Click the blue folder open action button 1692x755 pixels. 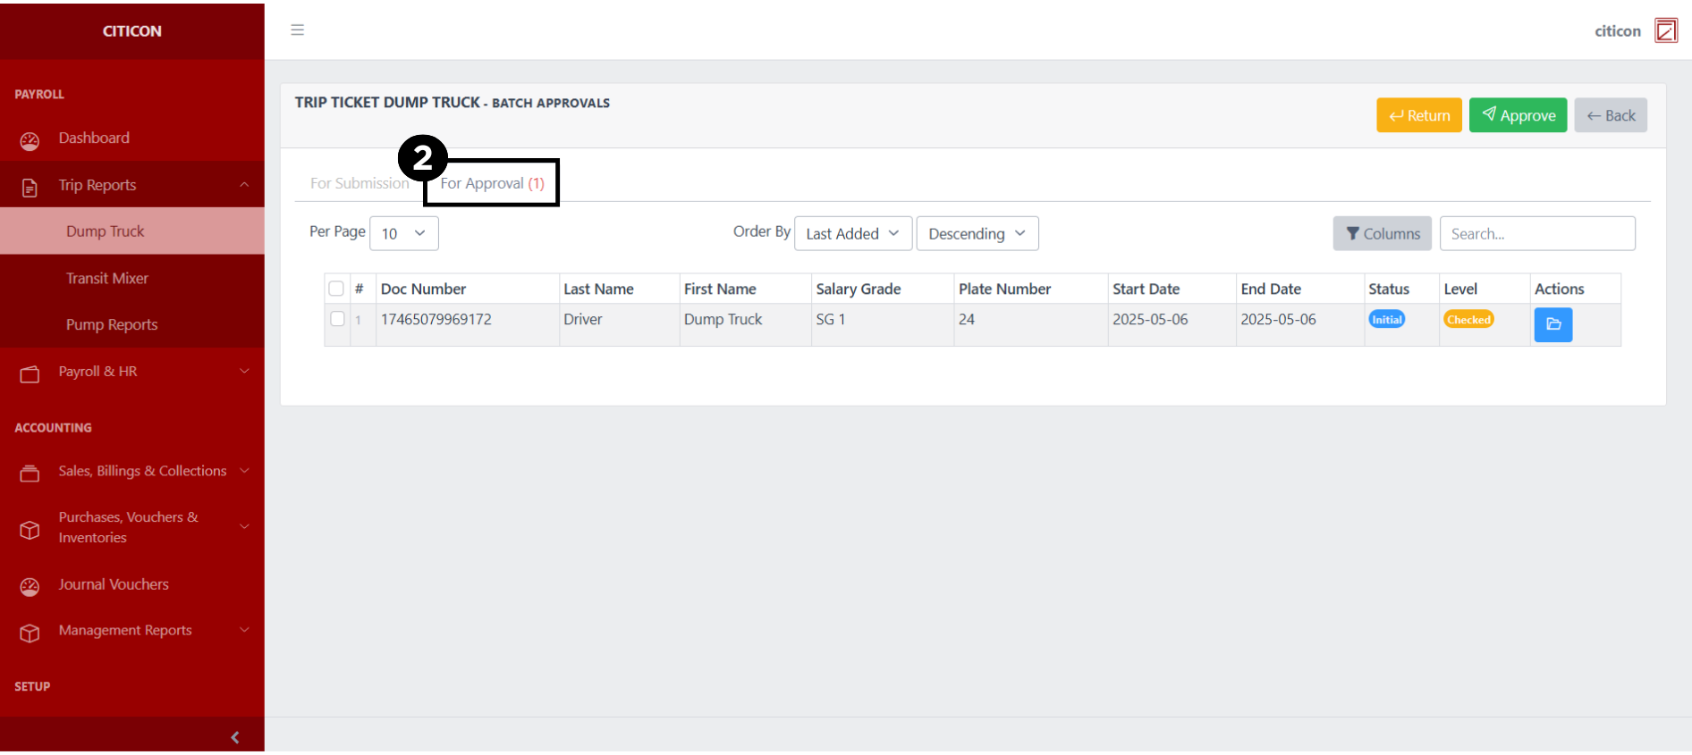(1552, 324)
